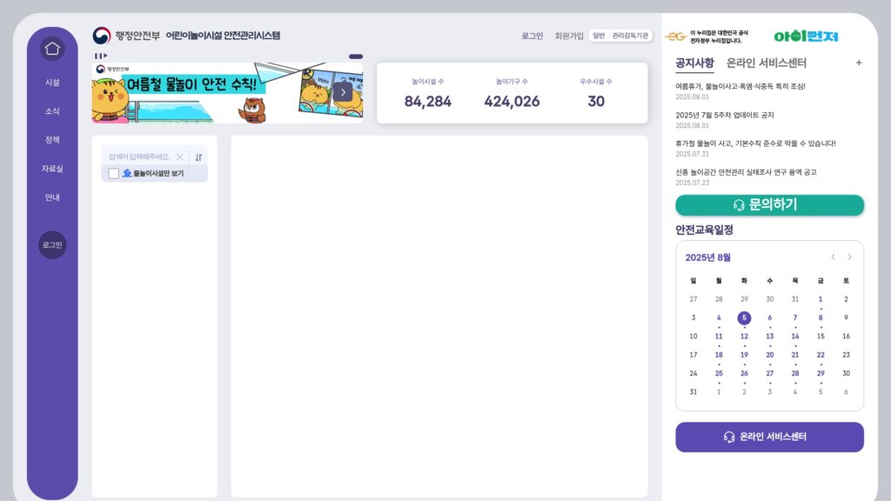891x501 pixels.
Task: Click the banner slide indicator bar
Action: [x=356, y=57]
